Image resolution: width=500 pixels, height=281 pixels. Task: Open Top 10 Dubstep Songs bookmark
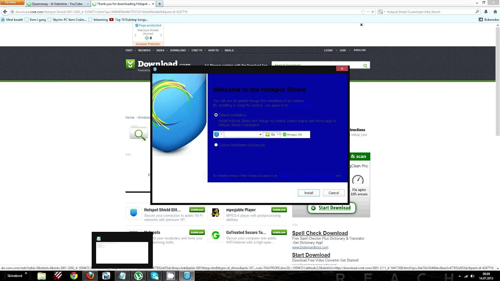pyautogui.click(x=129, y=20)
